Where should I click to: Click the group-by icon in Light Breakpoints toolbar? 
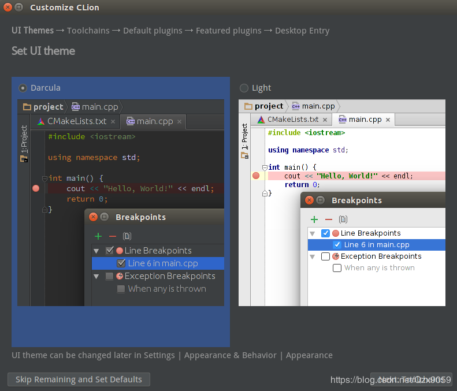coord(343,219)
